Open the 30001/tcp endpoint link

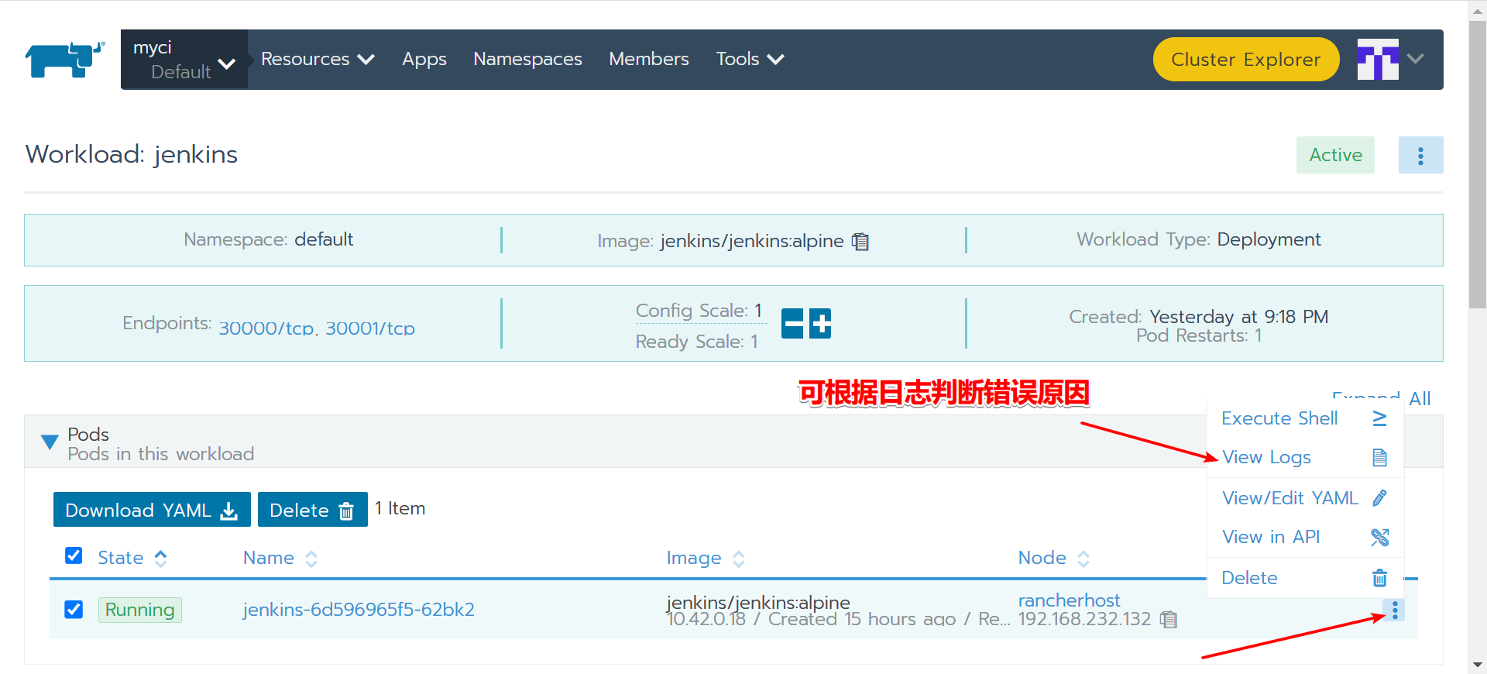(x=370, y=328)
